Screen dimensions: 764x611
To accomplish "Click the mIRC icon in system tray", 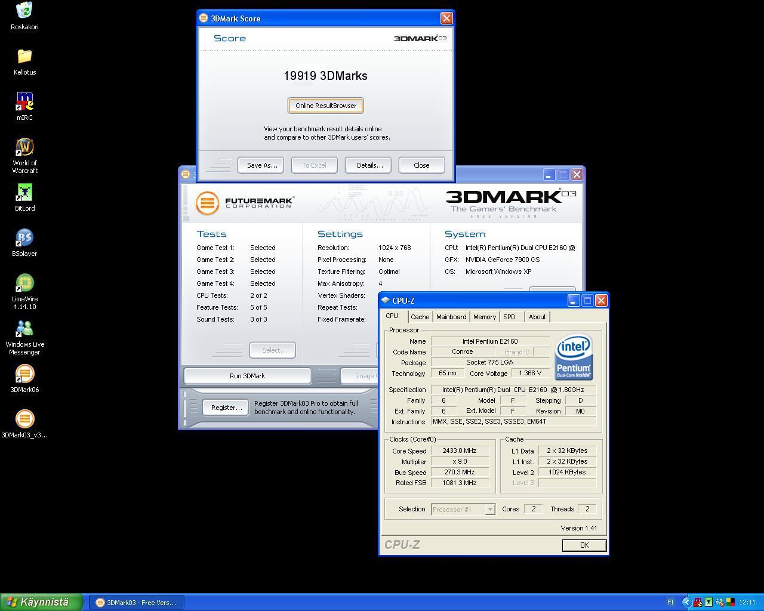I will (x=698, y=602).
